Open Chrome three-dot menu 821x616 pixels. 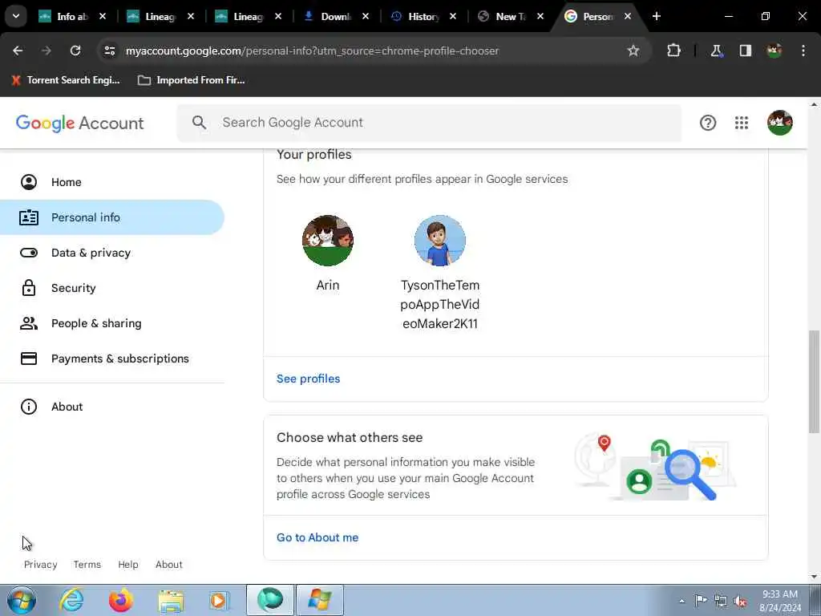[803, 51]
